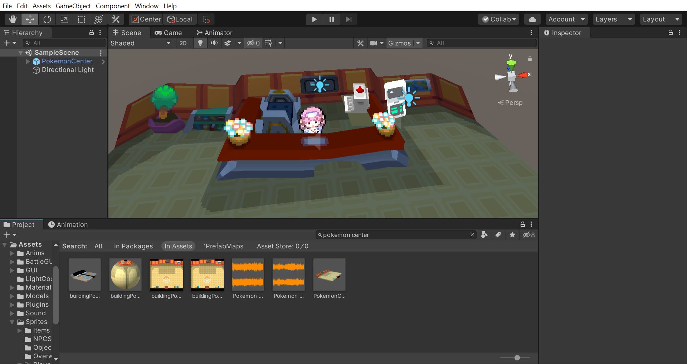Screen dimensions: 687x364
Task: Select the Move tool
Action: point(30,19)
